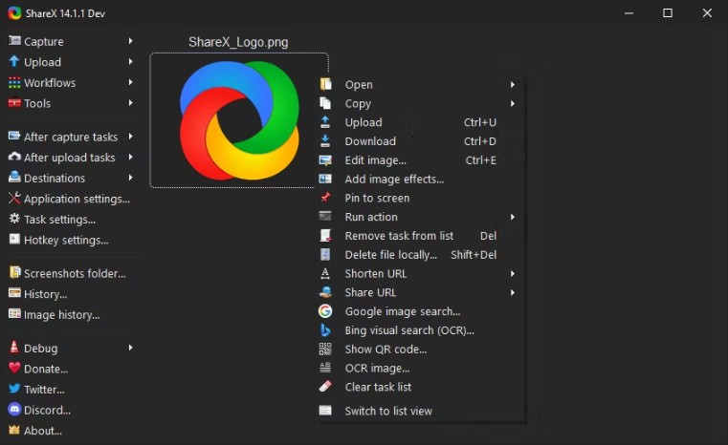Click the Google image search icon

pyautogui.click(x=325, y=311)
